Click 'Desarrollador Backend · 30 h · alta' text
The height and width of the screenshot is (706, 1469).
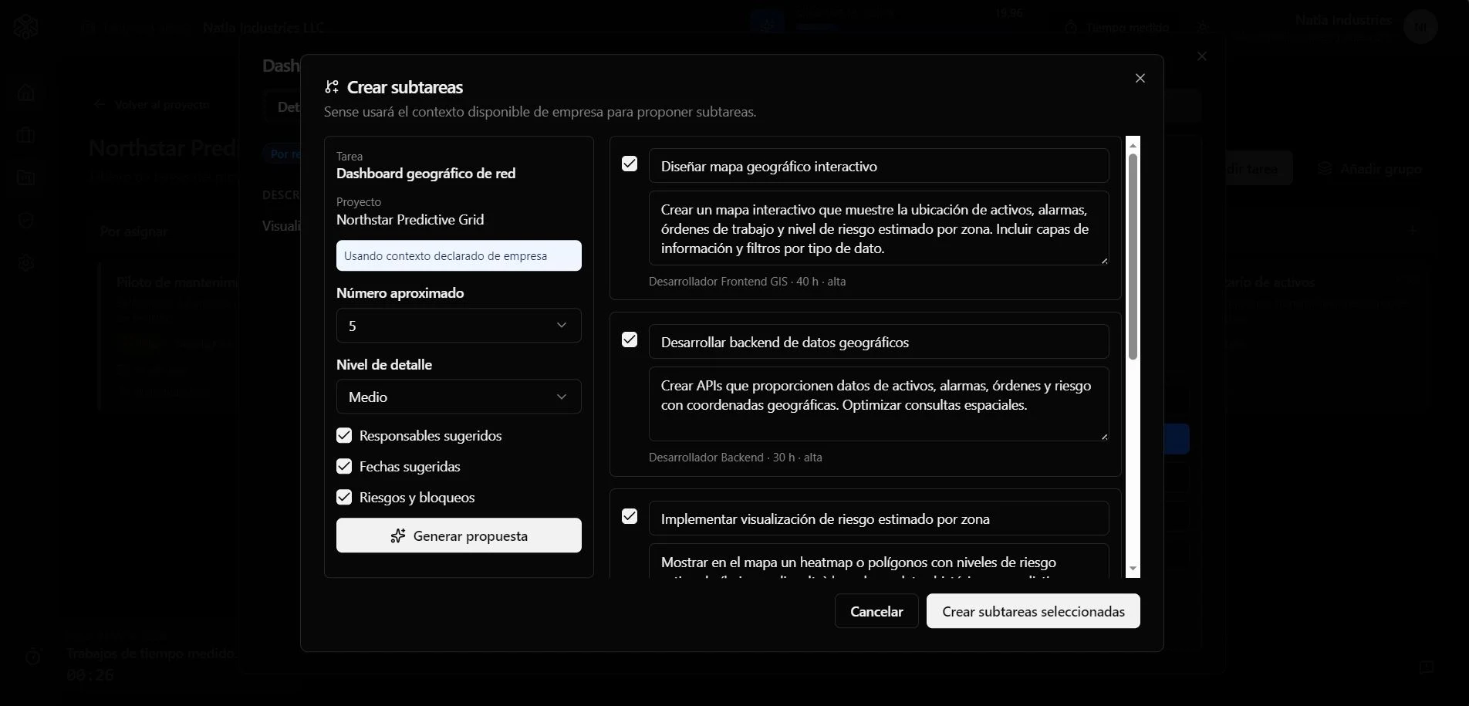[735, 458]
